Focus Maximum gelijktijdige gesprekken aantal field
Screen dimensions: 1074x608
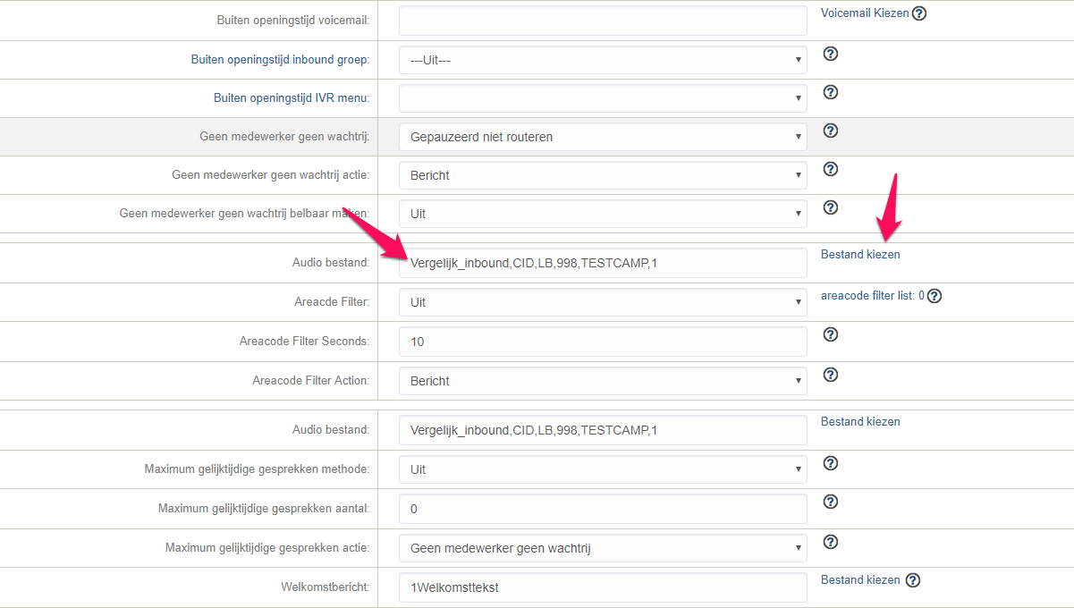pyautogui.click(x=603, y=509)
